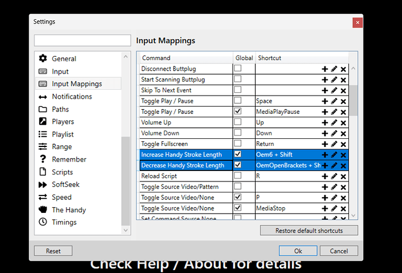Toggle Global for Skip To Next Event
Image resolution: width=402 pixels, height=273 pixels.
(238, 90)
